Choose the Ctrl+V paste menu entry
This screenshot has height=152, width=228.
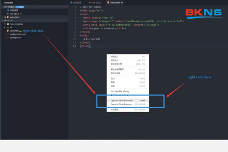click(x=128, y=86)
